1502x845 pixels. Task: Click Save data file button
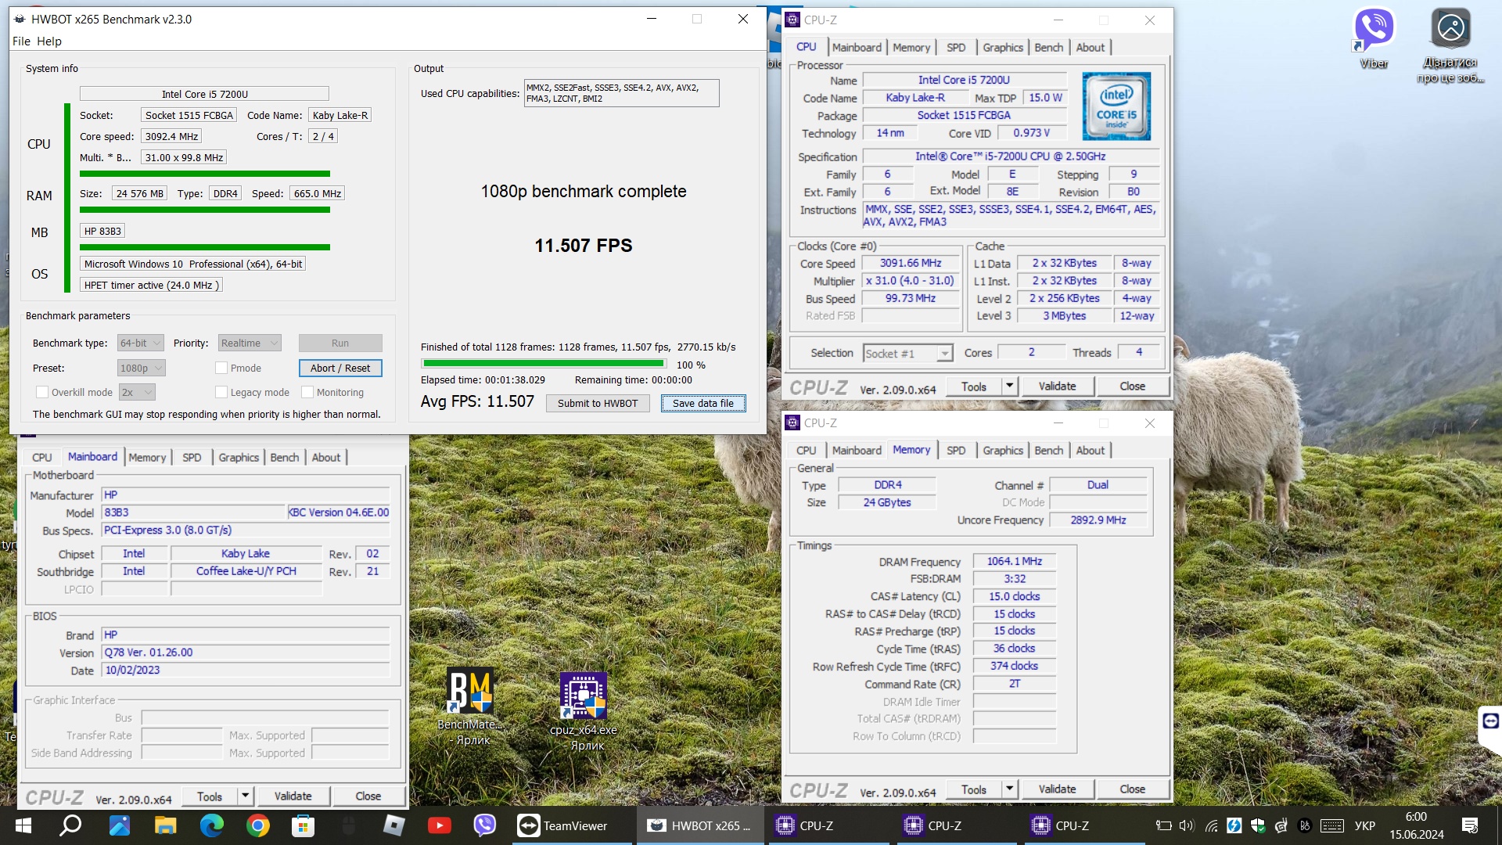coord(703,404)
